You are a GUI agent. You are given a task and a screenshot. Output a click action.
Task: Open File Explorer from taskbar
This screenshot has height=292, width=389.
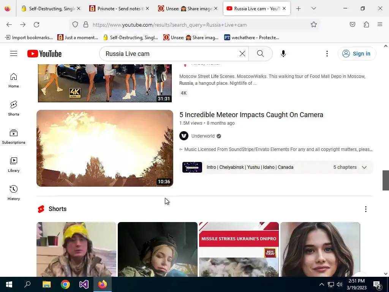tap(46, 284)
